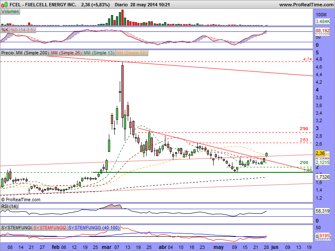This screenshot has height=251, width=335.
Task: Click the candlestick chart icon beside FCEL
Action: click(x=5, y=4)
